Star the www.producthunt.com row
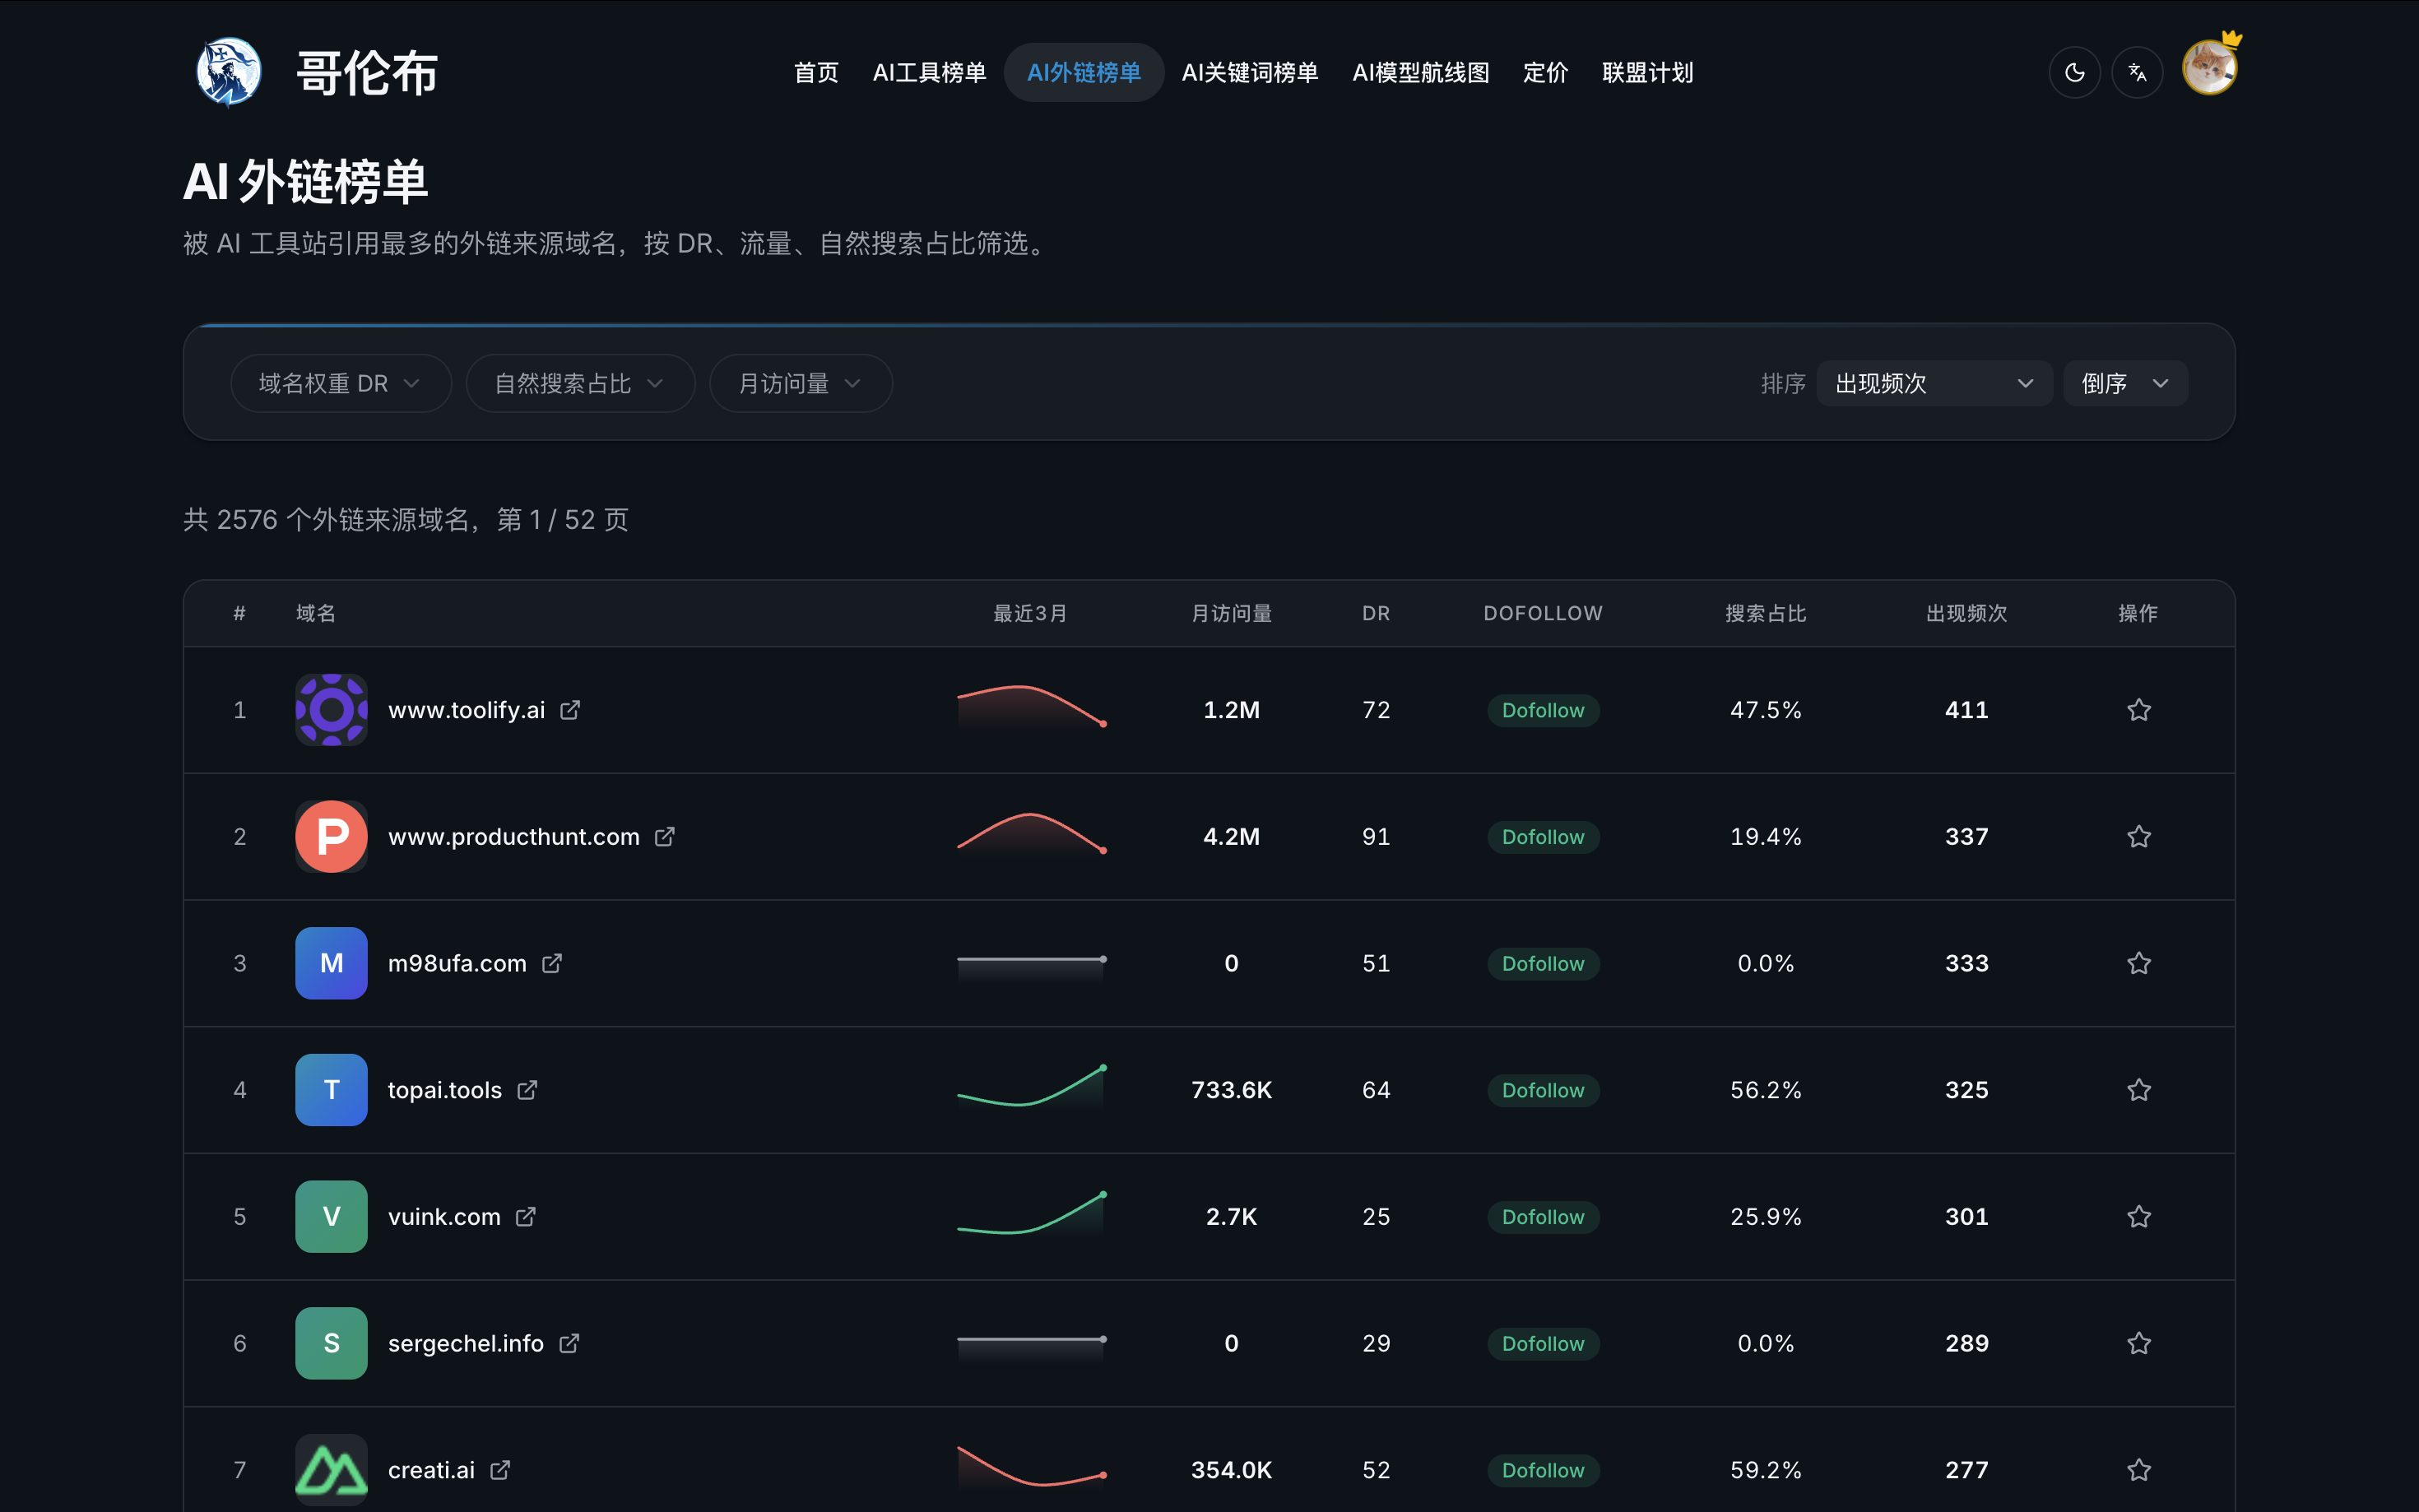The image size is (2419, 1512). click(2139, 837)
